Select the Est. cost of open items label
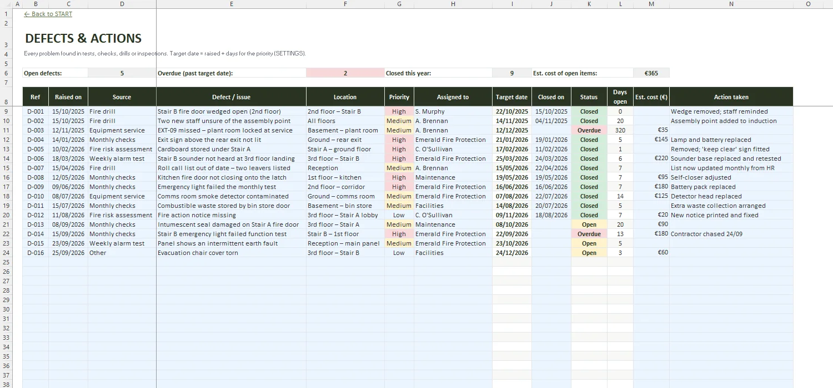The width and height of the screenshot is (833, 388). click(583, 73)
